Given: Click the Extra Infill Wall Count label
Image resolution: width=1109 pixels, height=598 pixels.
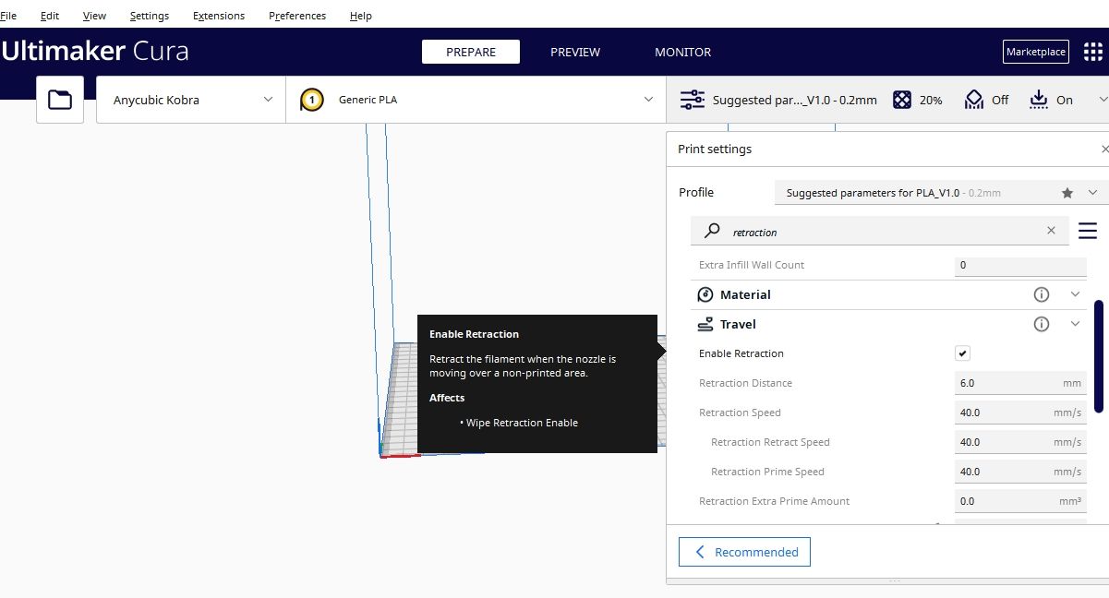Looking at the screenshot, I should [x=752, y=265].
